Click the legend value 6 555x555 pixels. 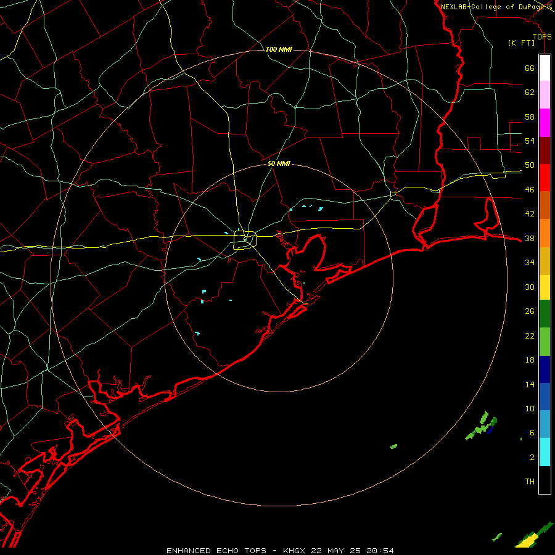click(532, 432)
